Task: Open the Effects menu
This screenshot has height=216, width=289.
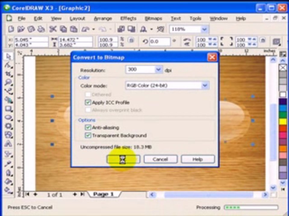Action: [128, 19]
